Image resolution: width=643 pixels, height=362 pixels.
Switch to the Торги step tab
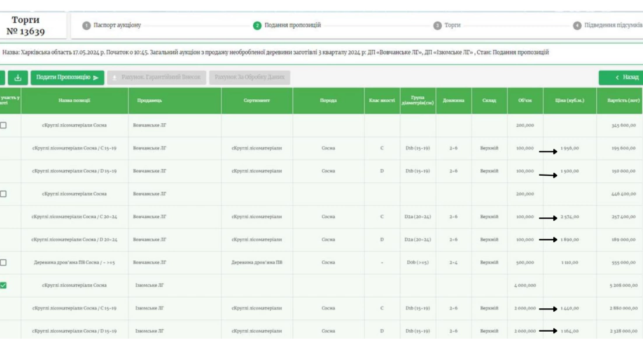click(x=452, y=26)
